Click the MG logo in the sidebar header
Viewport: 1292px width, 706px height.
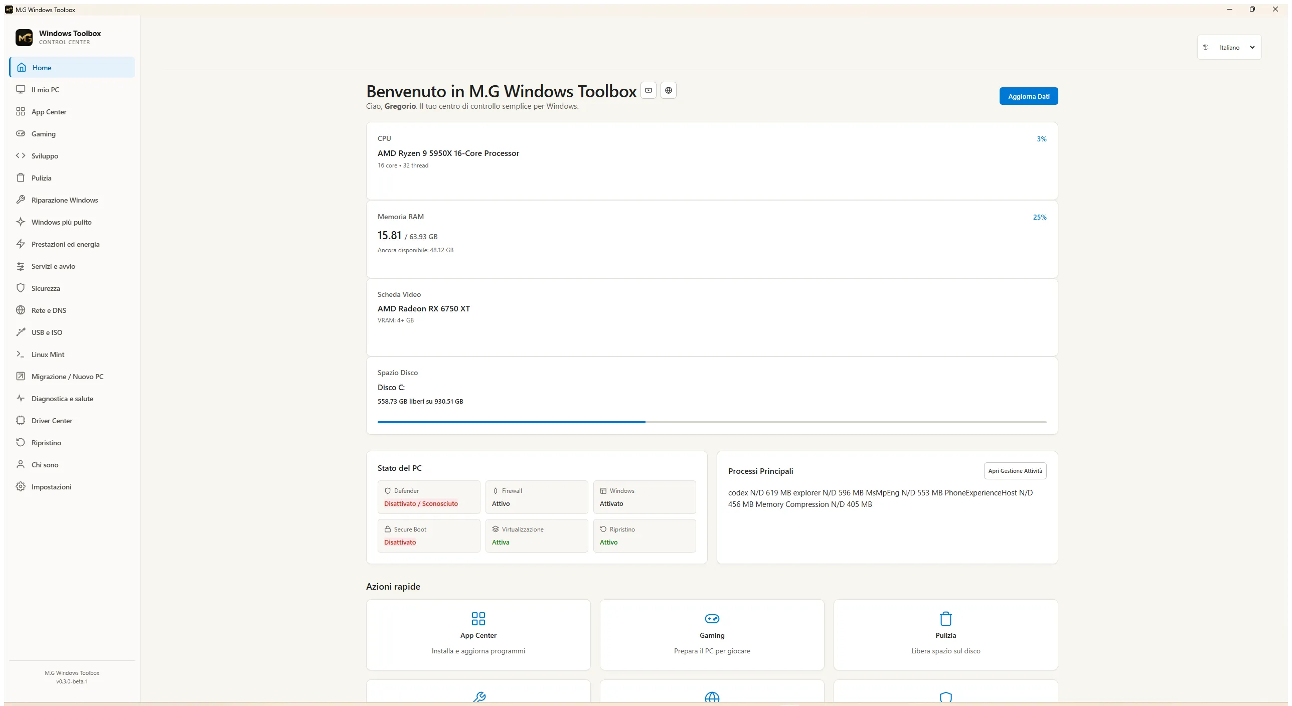(x=24, y=37)
